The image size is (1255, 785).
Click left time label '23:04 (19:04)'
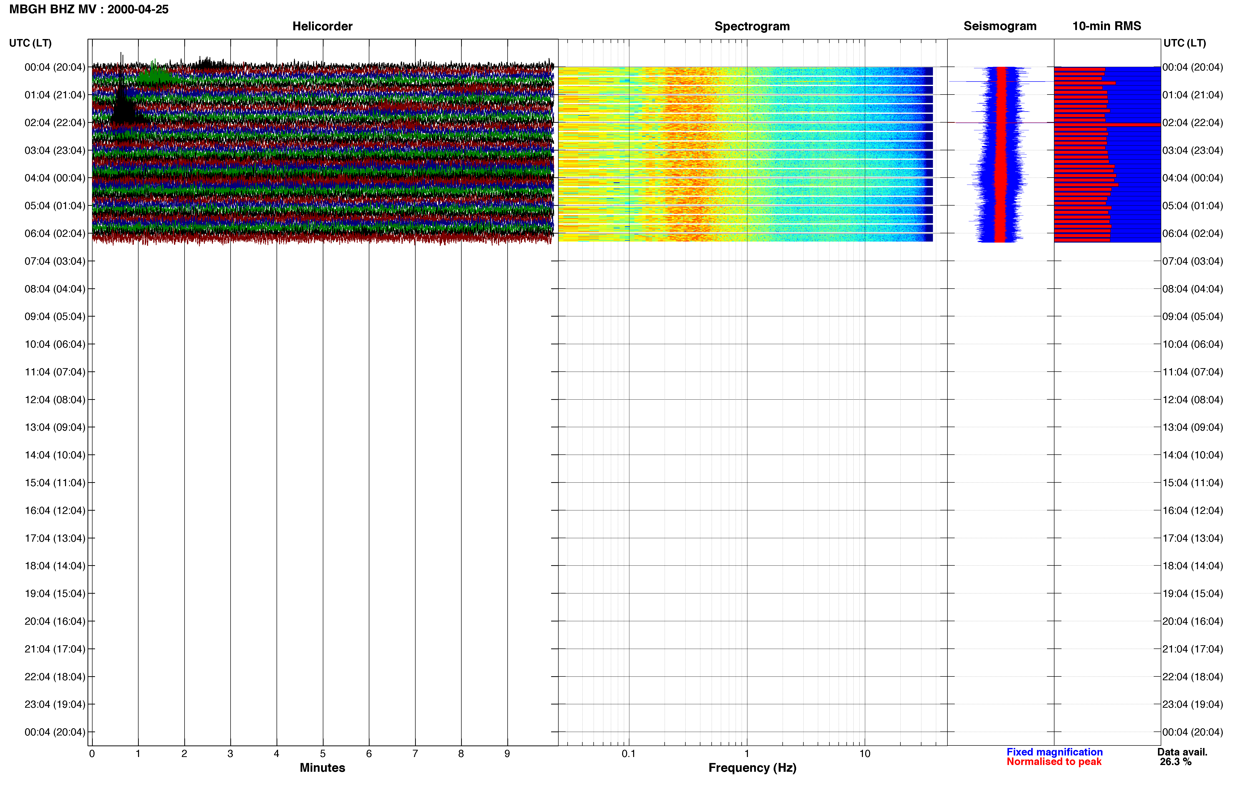tap(55, 704)
